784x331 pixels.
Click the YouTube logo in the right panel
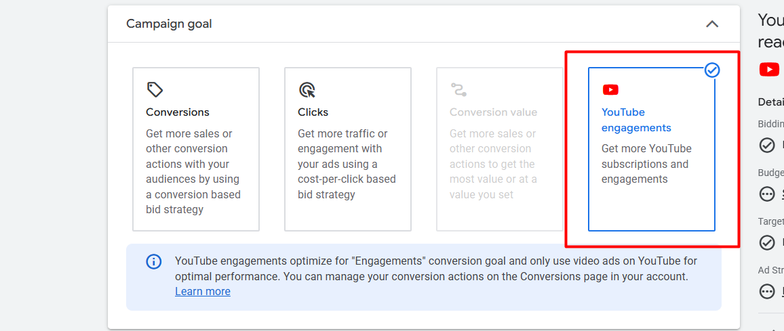[x=769, y=69]
